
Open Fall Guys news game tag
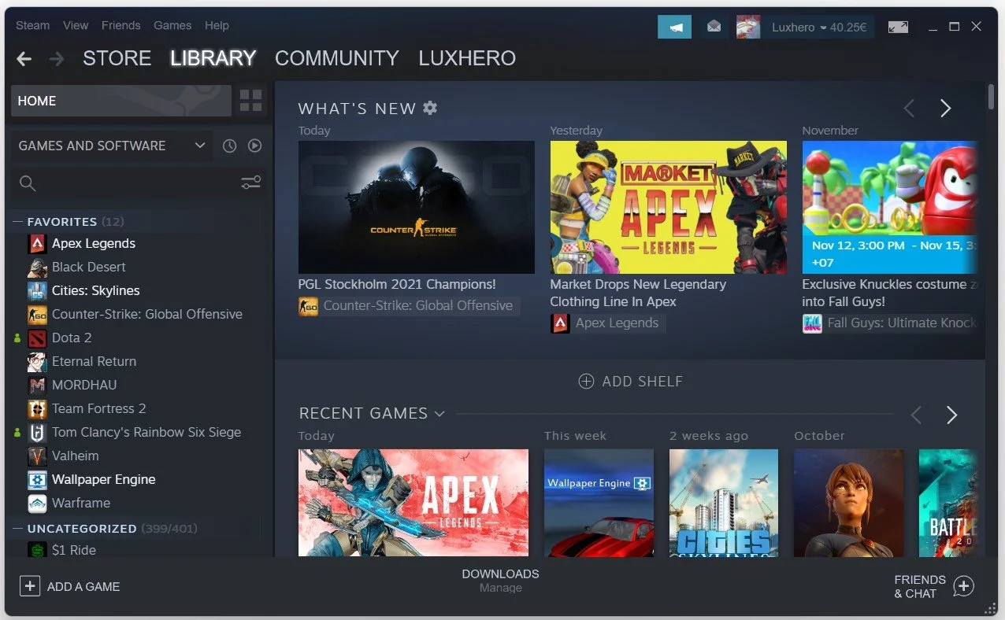pos(890,323)
